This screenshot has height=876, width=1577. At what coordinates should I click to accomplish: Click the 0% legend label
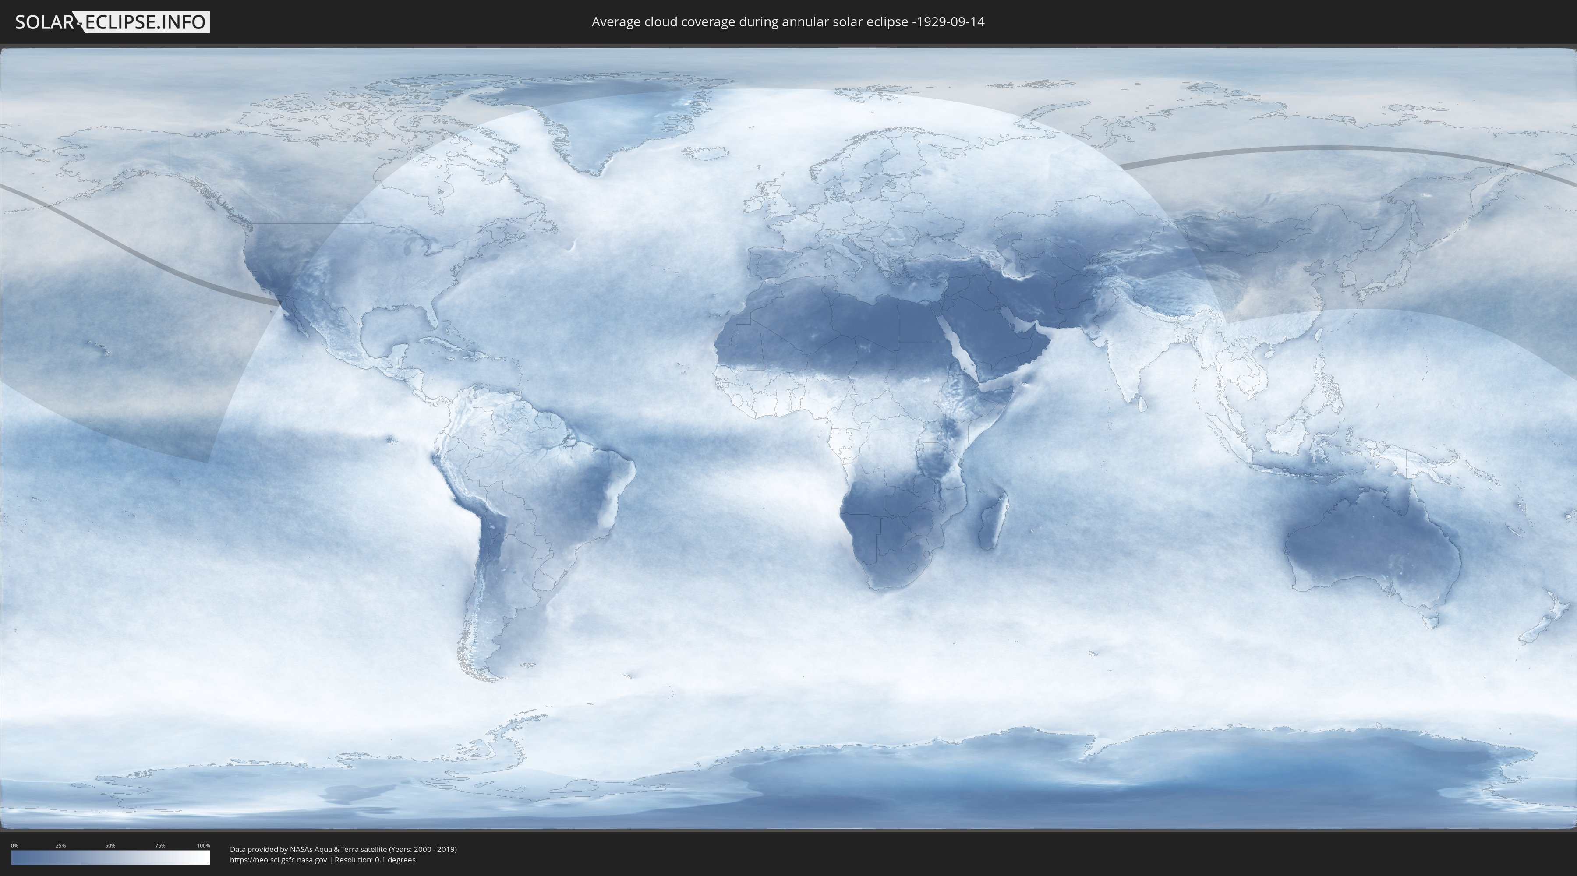tap(14, 845)
